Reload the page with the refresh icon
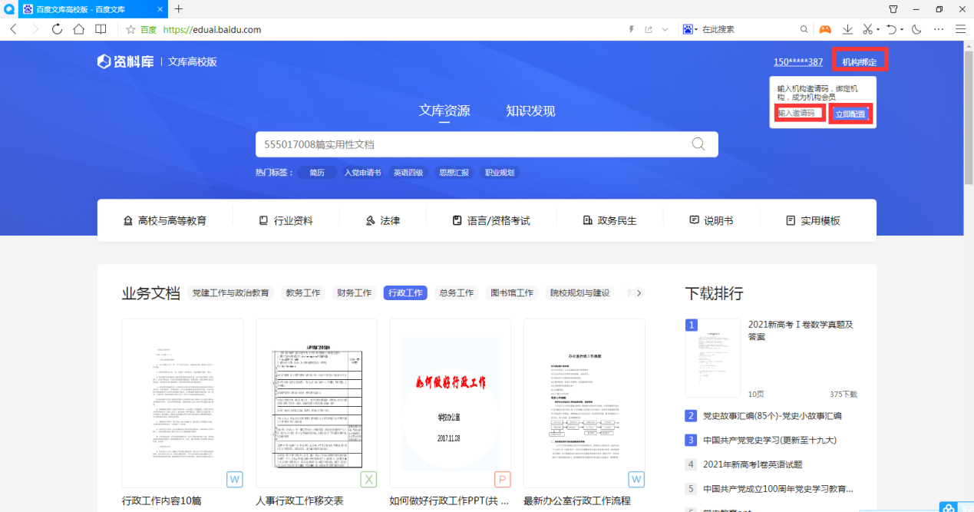Viewport: 974px width, 512px height. pyautogui.click(x=57, y=29)
